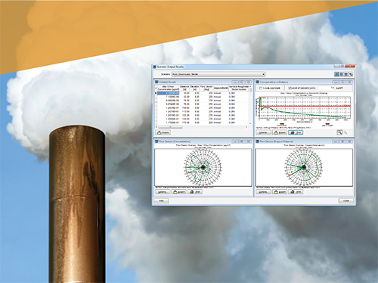Click the Help button at bottom left

tap(161, 201)
